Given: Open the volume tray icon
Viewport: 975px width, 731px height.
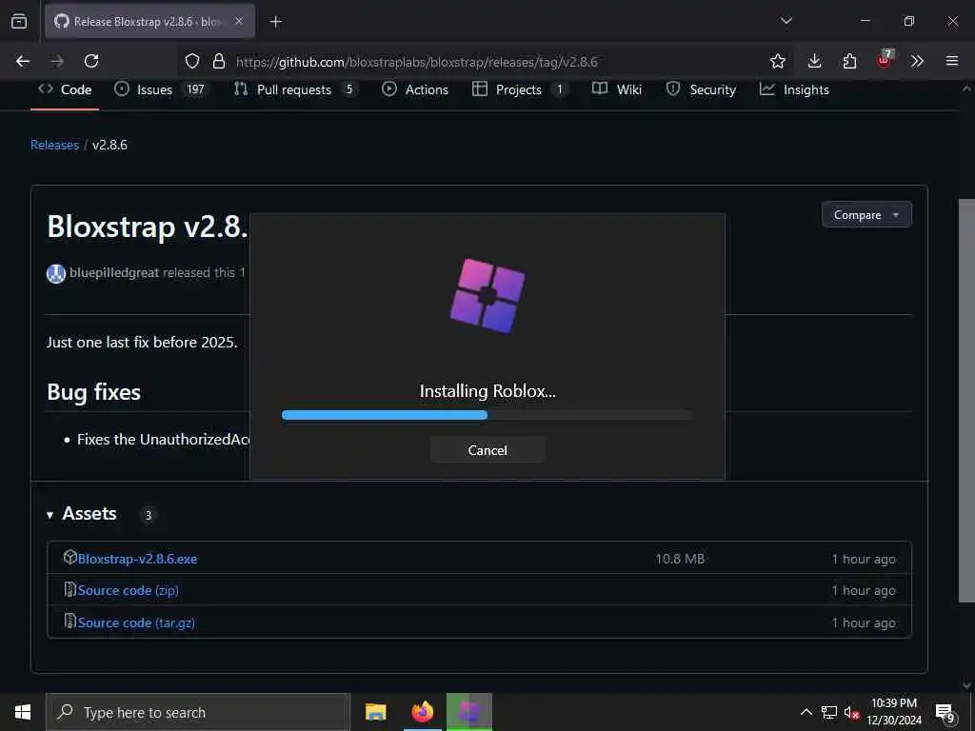Looking at the screenshot, I should [x=851, y=712].
